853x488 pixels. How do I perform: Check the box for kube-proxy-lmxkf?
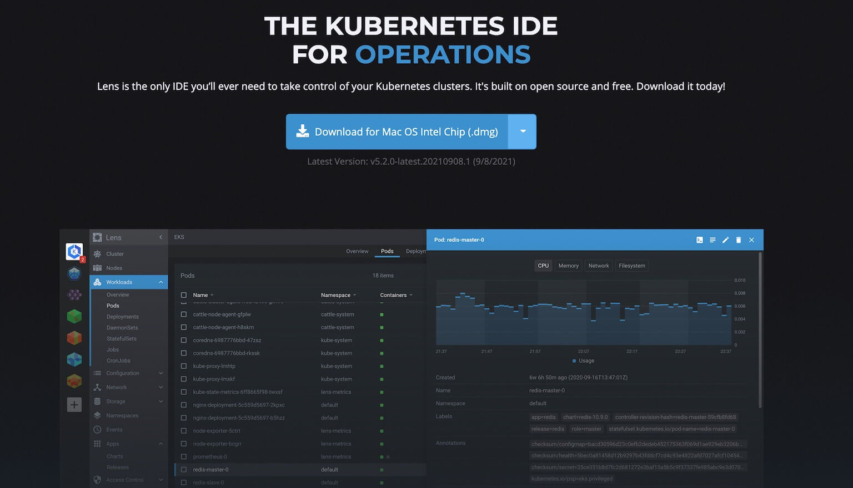184,379
